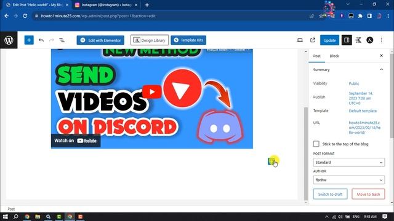Open the Chrome three-dot menu
Viewport: 394px width, 221px height.
[x=388, y=16]
